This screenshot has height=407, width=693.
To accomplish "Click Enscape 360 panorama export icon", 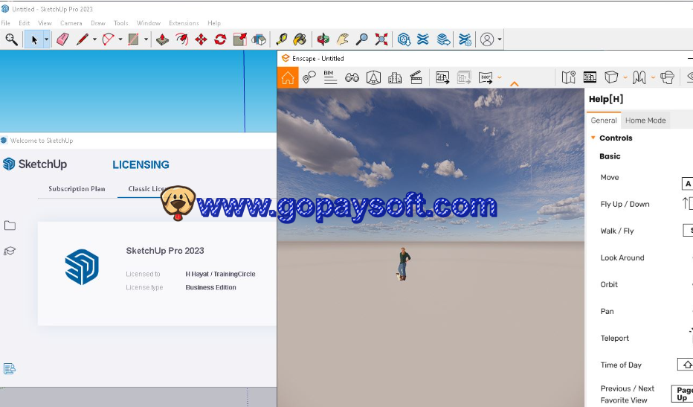I will [486, 77].
